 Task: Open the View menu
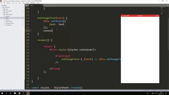[16, 3]
